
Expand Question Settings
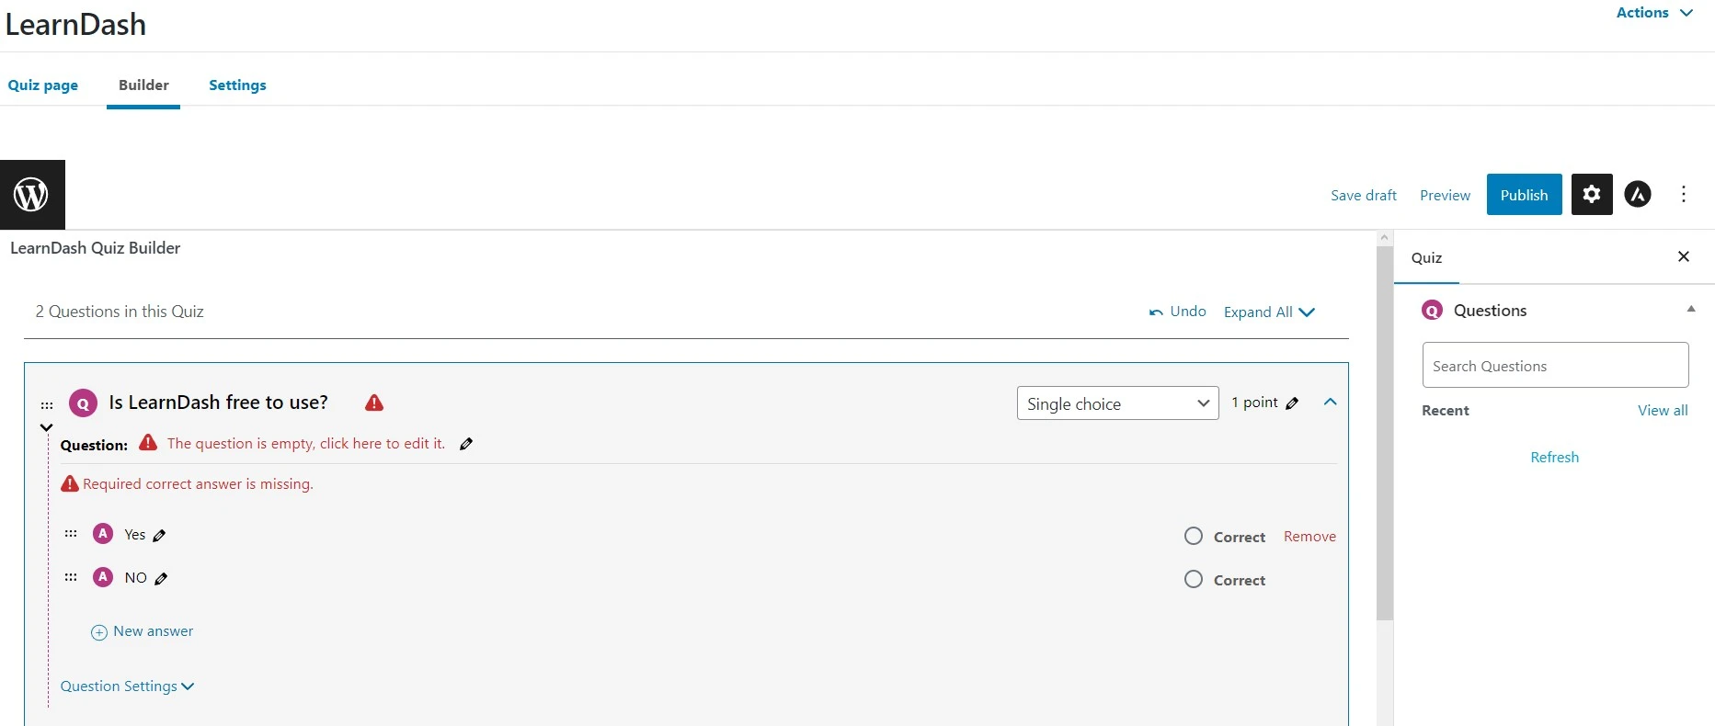[x=127, y=686]
